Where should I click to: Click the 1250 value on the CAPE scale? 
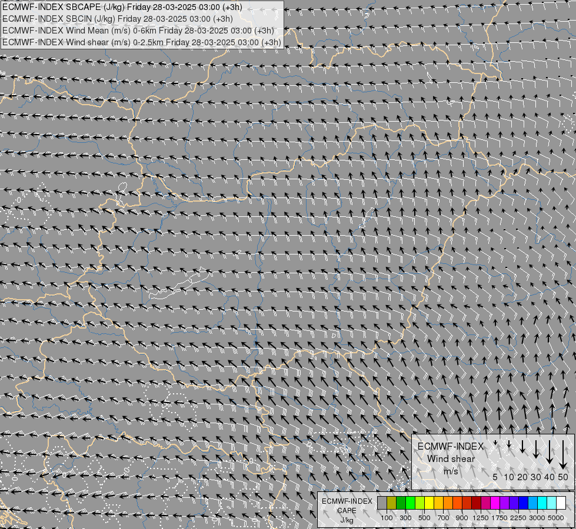coord(481,518)
